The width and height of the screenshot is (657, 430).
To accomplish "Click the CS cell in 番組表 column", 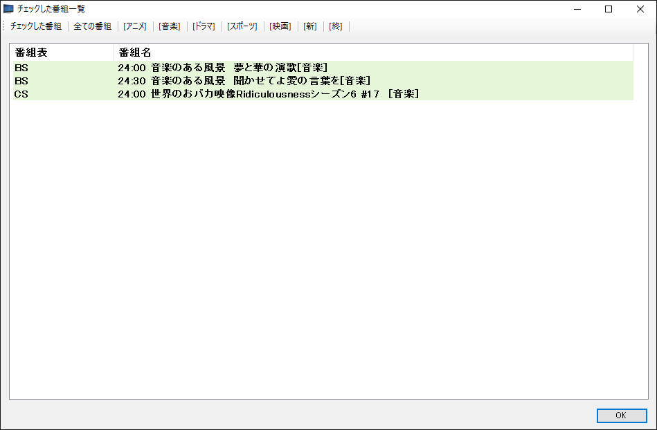I will (21, 94).
